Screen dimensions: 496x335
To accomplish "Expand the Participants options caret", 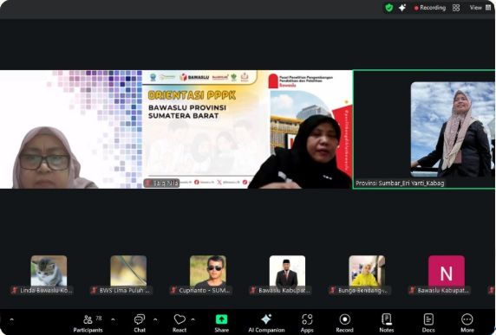I will [x=113, y=319].
